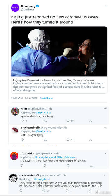Open the coronavirus swab test image

point(59,51)
